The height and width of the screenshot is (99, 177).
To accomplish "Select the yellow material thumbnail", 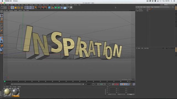I will coord(7,92).
